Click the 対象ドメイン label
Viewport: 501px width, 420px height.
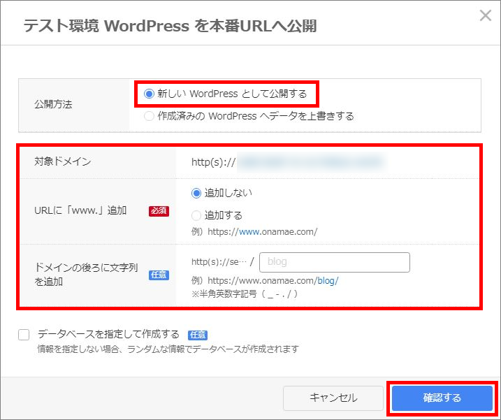pyautogui.click(x=63, y=161)
